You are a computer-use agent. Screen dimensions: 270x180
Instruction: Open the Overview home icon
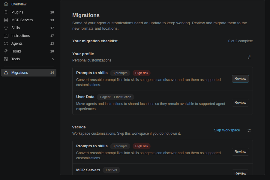[6, 4]
